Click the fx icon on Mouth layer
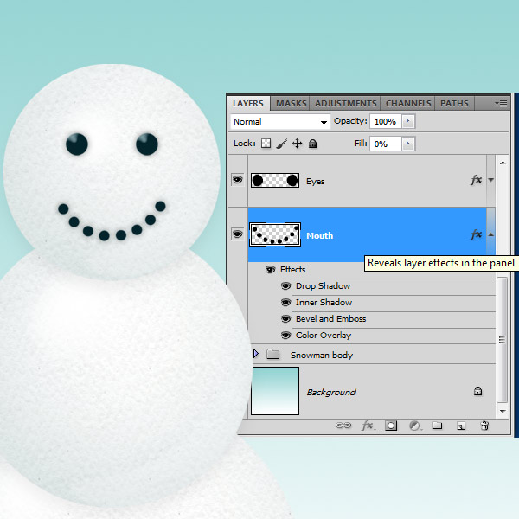 476,234
